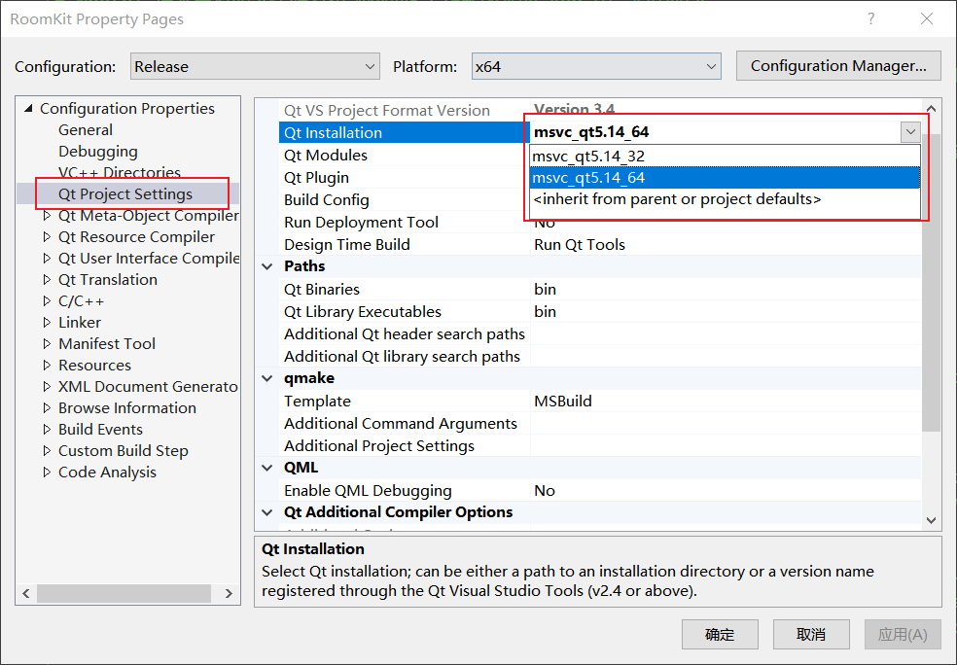Image resolution: width=957 pixels, height=665 pixels.
Task: Select VC++ Directories in the tree
Action: [x=120, y=173]
